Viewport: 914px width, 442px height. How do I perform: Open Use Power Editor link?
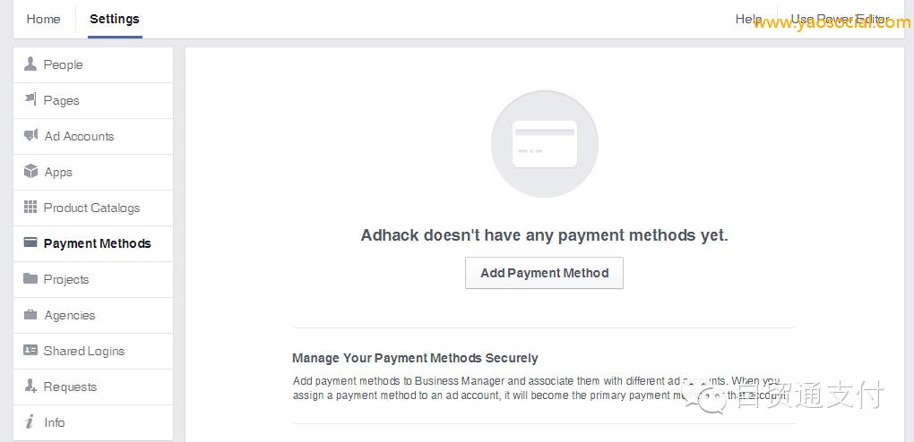coord(840,19)
